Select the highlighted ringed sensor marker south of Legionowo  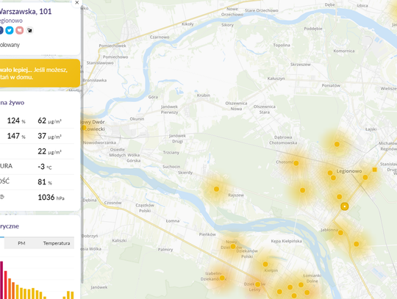pos(344,206)
